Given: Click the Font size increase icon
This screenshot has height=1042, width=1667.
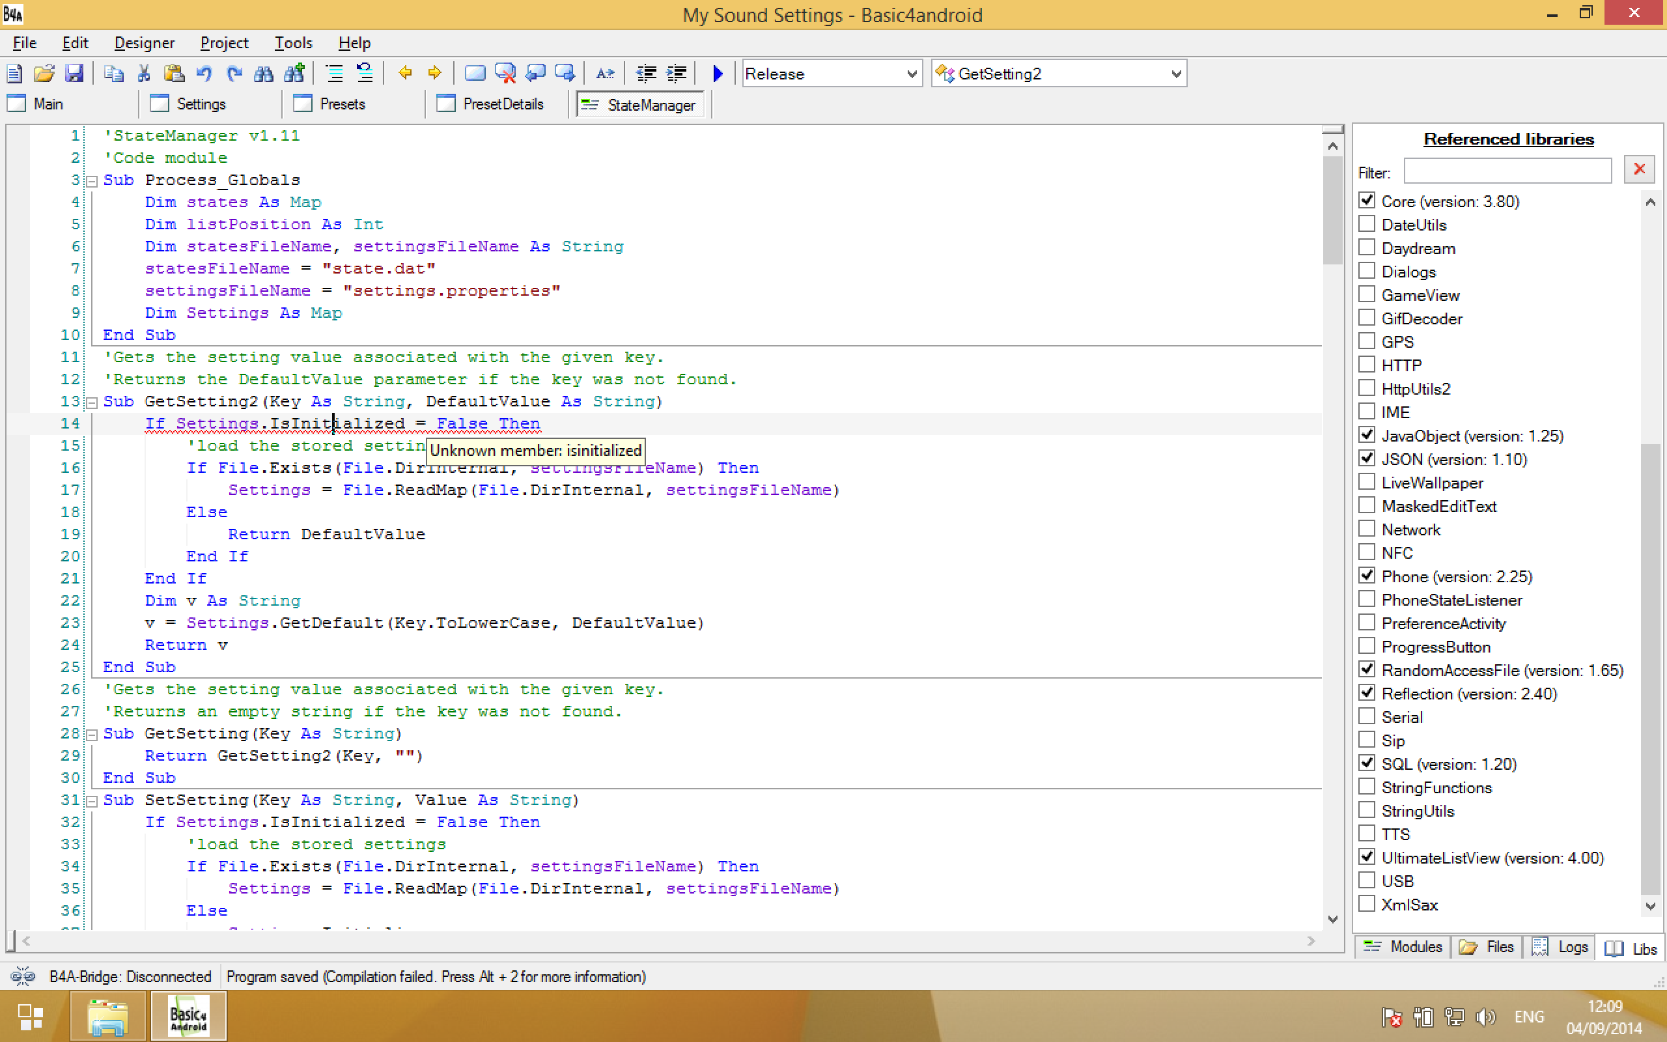Looking at the screenshot, I should [x=605, y=74].
